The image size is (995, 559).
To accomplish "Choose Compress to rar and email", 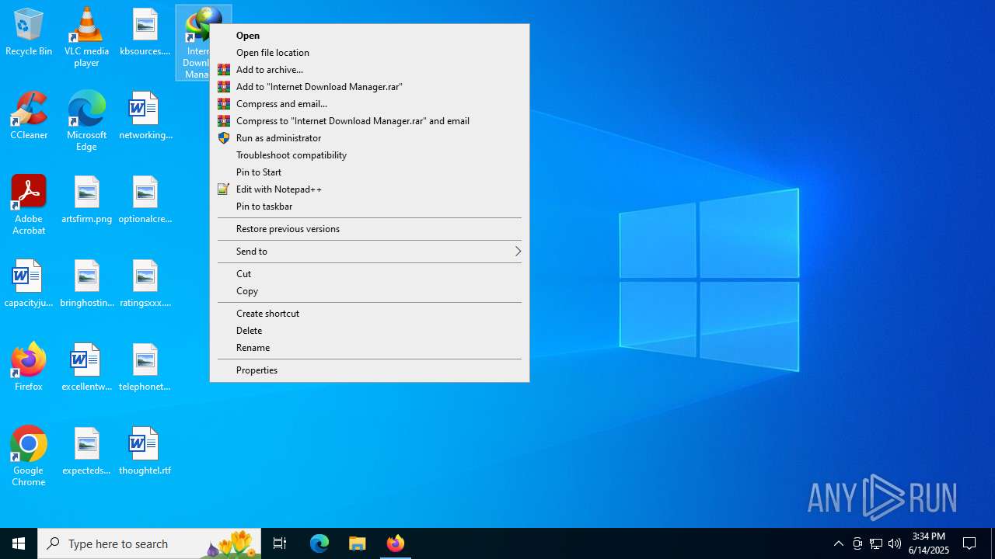I will point(369,121).
